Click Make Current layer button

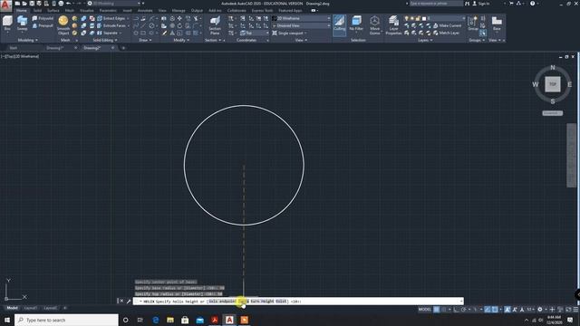447,25
